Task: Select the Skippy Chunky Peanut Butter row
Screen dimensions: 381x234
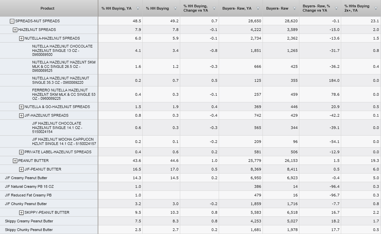Action: tap(29, 230)
